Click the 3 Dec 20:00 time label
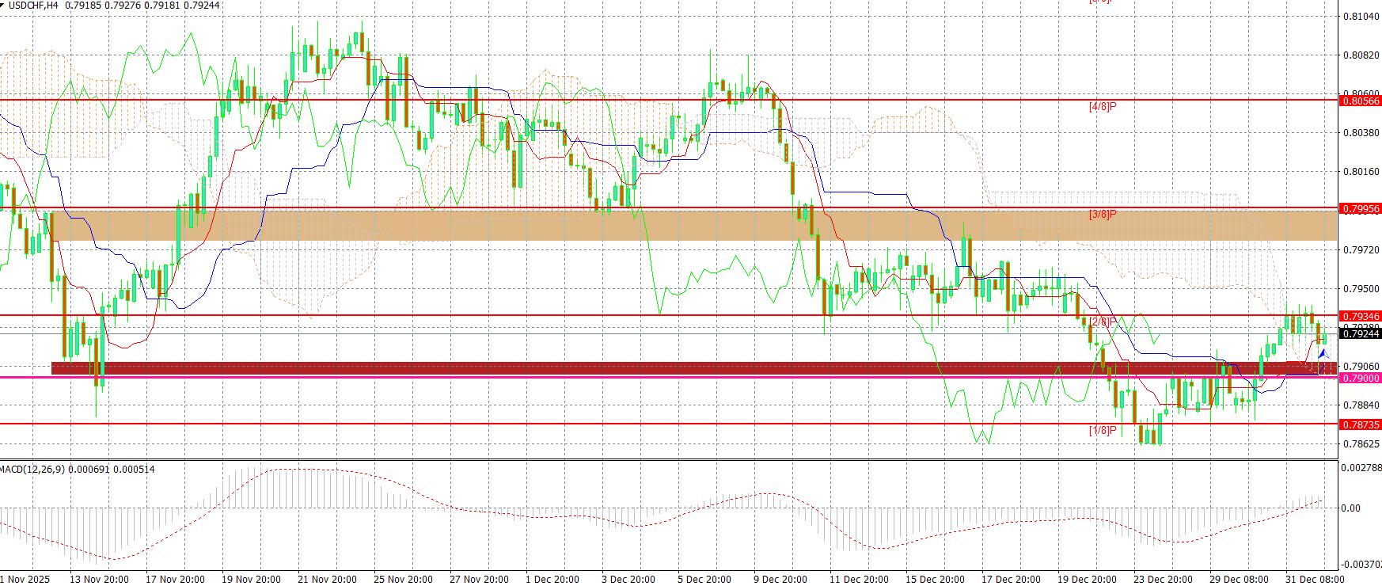The width and height of the screenshot is (1382, 586). coord(628,579)
